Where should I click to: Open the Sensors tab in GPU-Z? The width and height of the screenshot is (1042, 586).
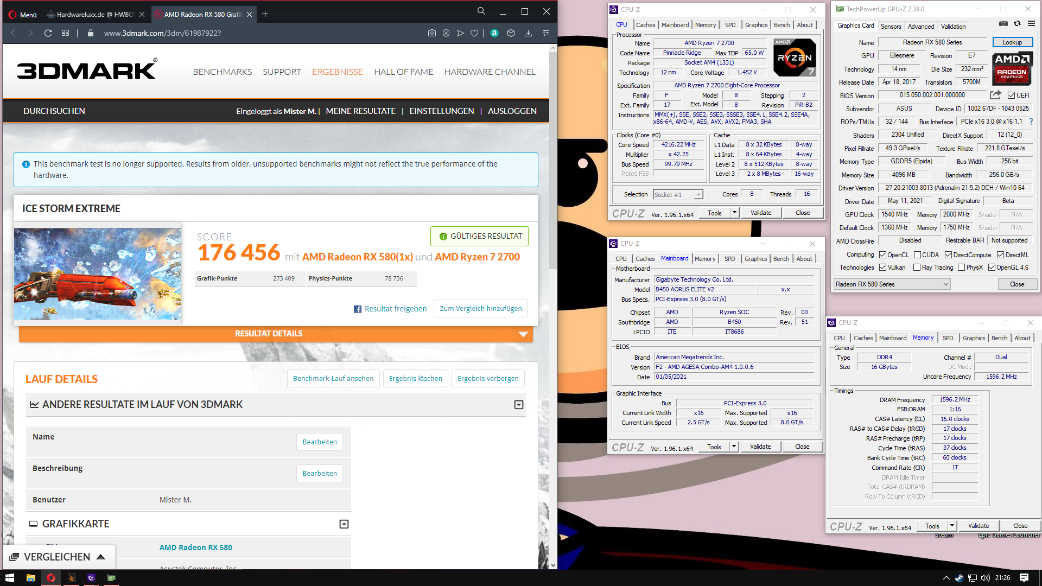coord(891,27)
